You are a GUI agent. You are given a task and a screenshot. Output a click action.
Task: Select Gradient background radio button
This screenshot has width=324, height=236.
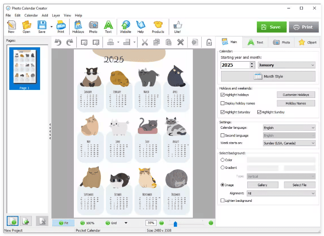pos(223,168)
